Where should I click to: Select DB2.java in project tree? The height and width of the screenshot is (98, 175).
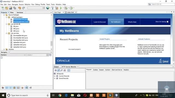[x=16, y=29]
